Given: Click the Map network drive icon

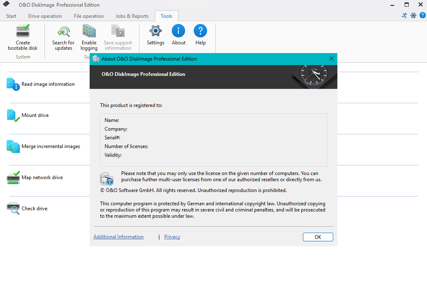Looking at the screenshot, I should click(x=13, y=177).
